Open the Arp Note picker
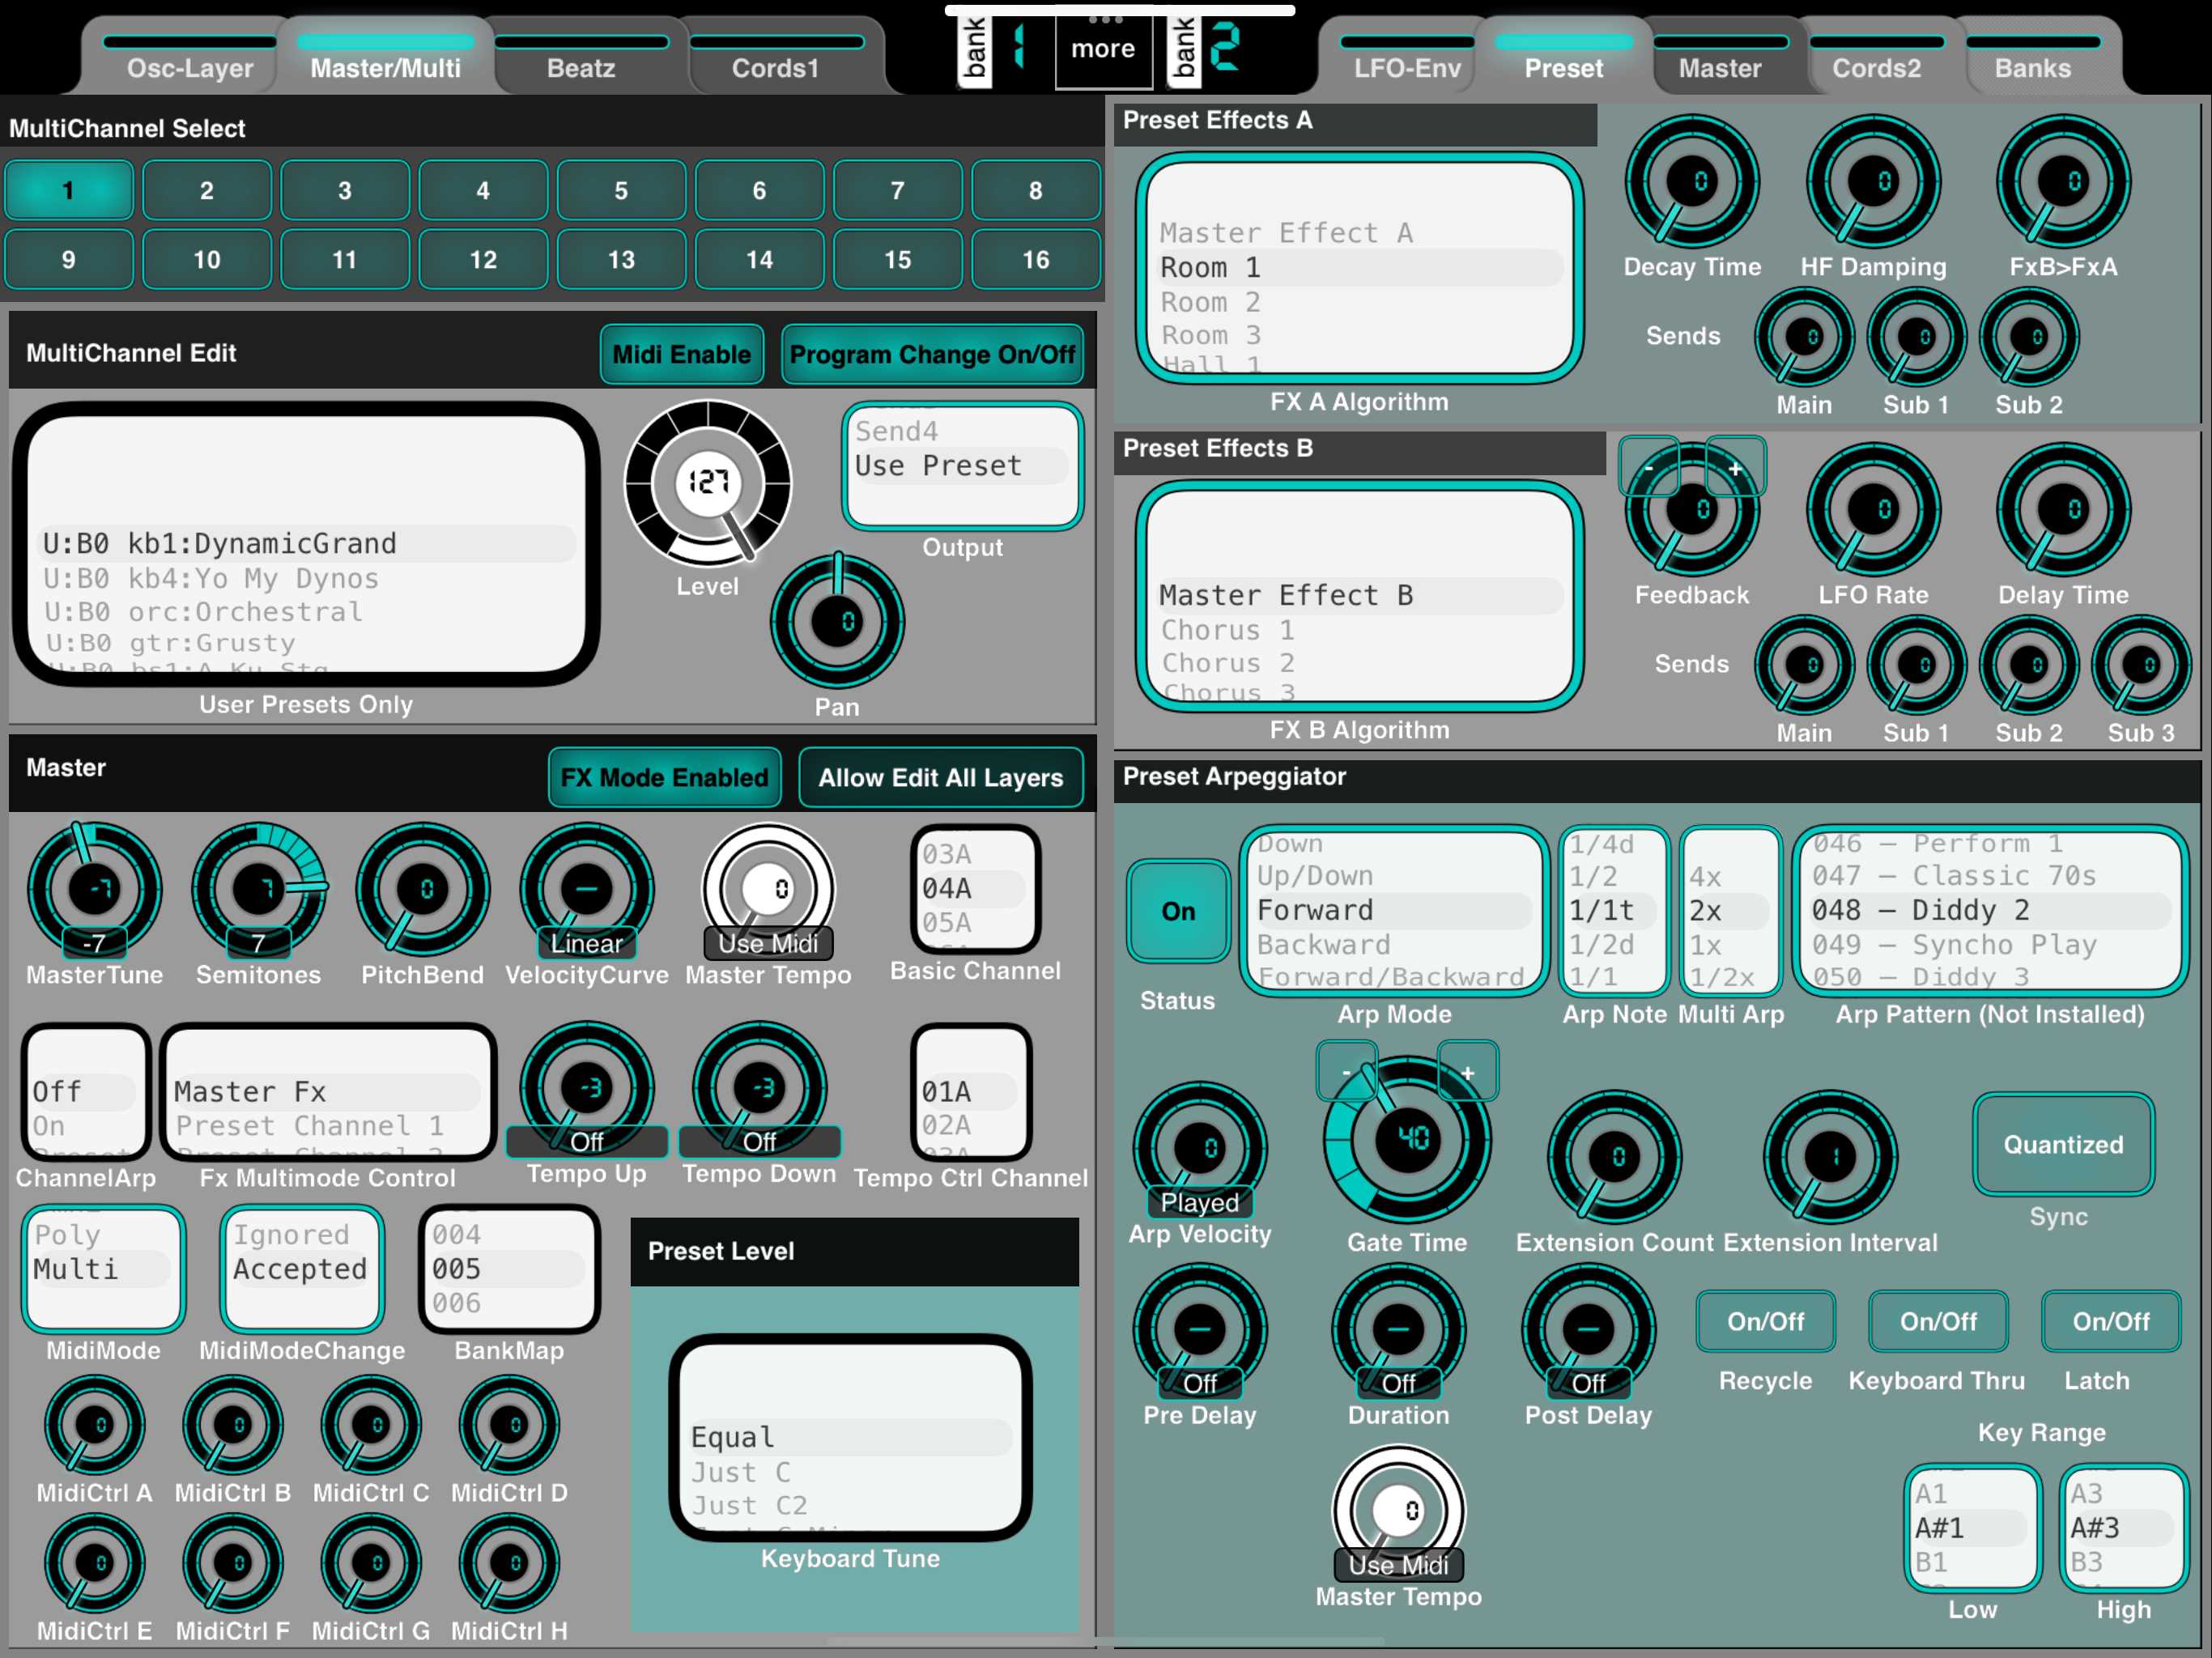 click(1614, 911)
